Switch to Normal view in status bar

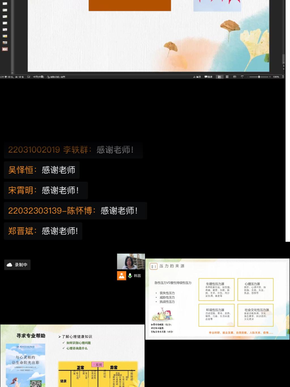click(x=219, y=77)
